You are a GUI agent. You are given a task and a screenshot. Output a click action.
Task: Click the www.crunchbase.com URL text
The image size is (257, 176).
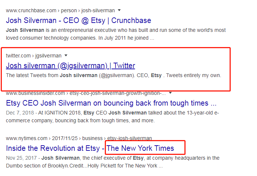(x=31, y=10)
